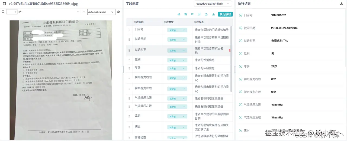Click the magic wand auto-generate icon
This screenshot has height=141, width=347.
(x=192, y=14)
